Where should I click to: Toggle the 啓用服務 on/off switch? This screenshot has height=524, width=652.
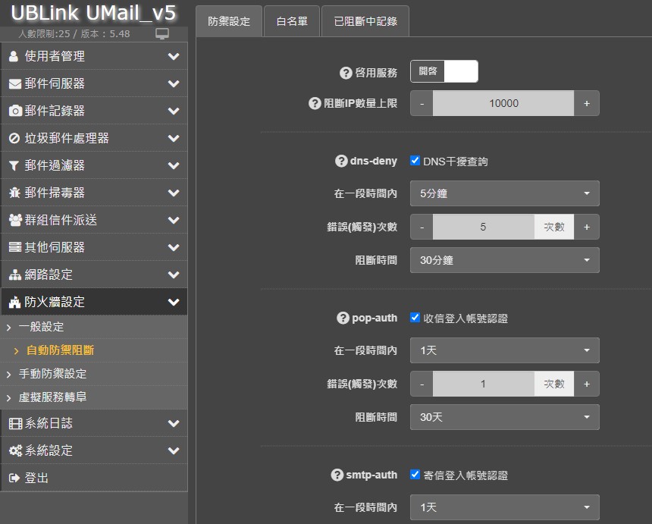point(444,71)
